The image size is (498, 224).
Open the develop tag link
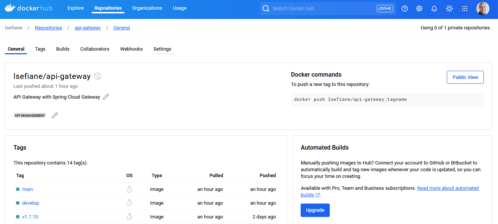[31, 203]
